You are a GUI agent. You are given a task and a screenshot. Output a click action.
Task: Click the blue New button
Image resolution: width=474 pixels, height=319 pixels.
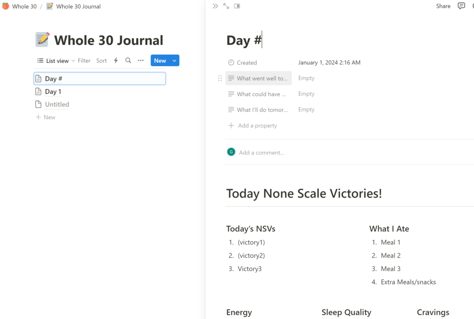(160, 61)
